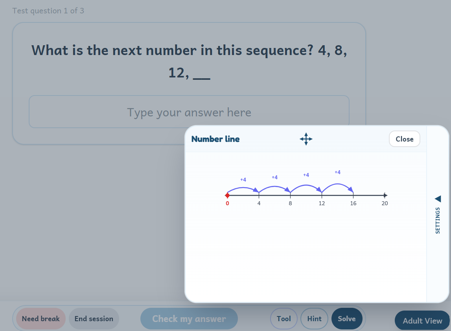Click the first +4 jump label
Image resolution: width=451 pixels, height=331 pixels.
point(243,180)
